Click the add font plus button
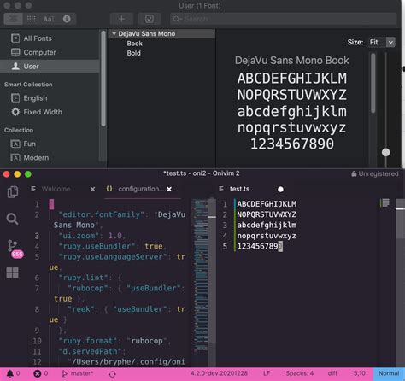Screen dimensions: 405x381 (x=121, y=19)
